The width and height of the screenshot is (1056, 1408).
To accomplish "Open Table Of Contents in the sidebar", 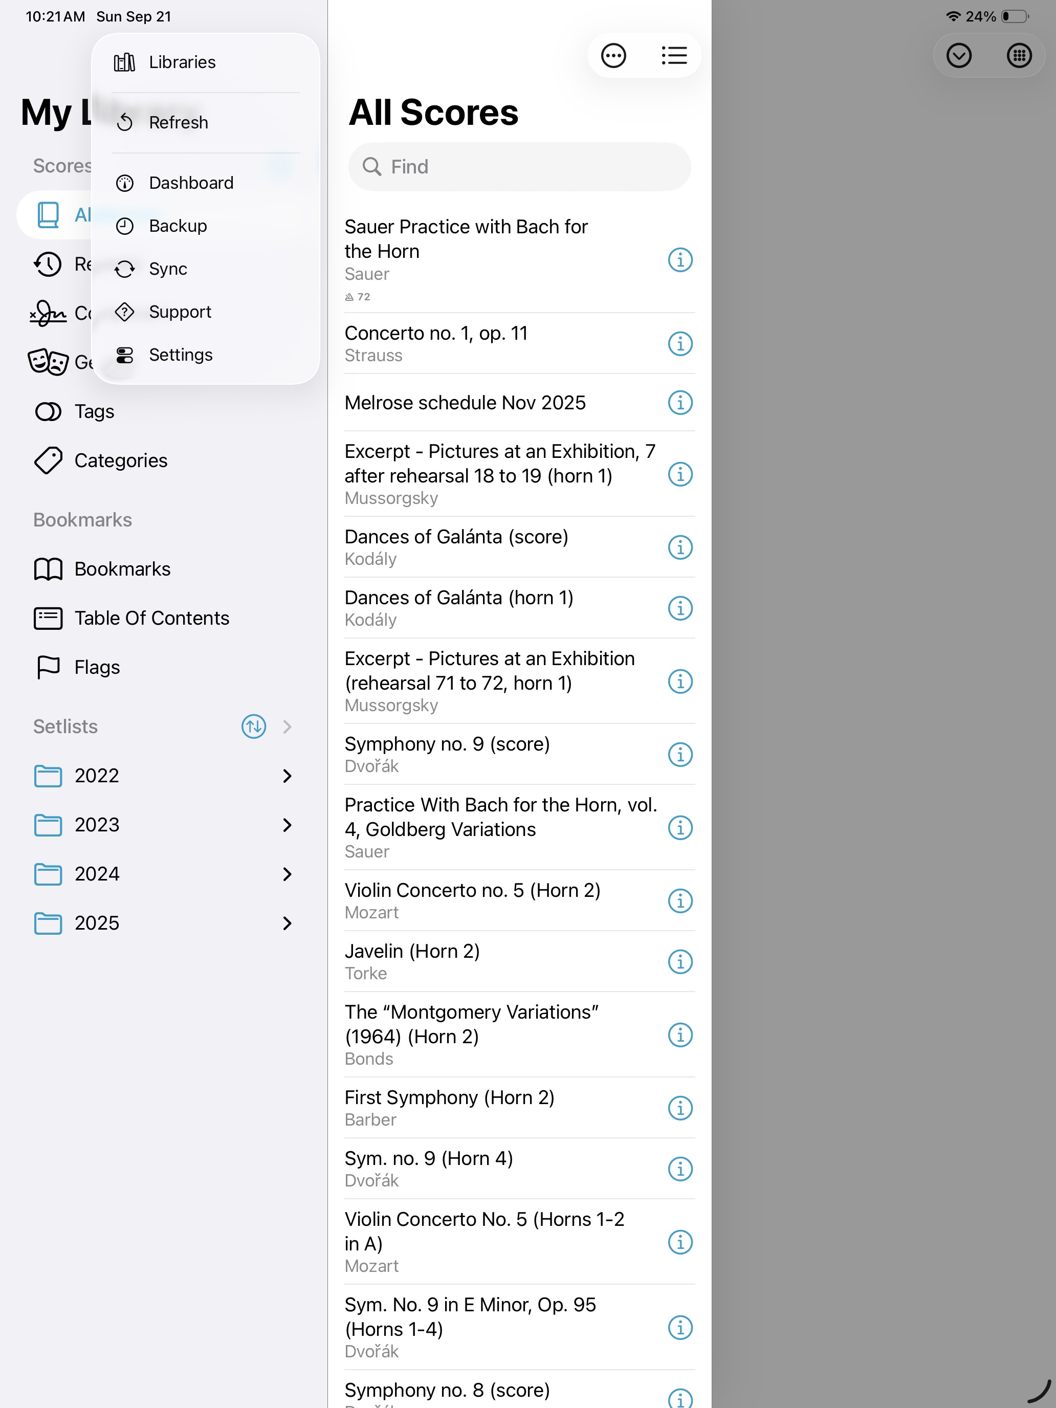I will pos(151,618).
